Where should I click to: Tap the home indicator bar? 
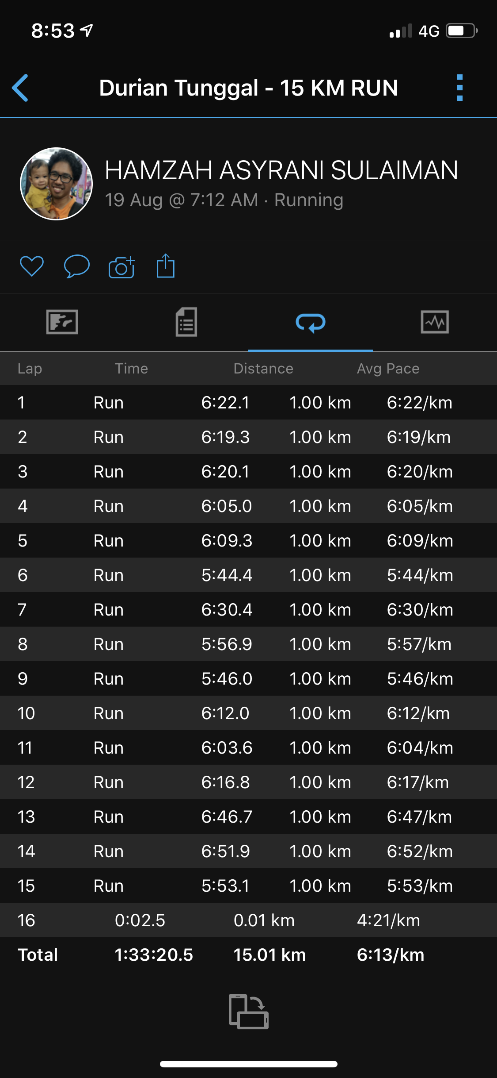[248, 1064]
